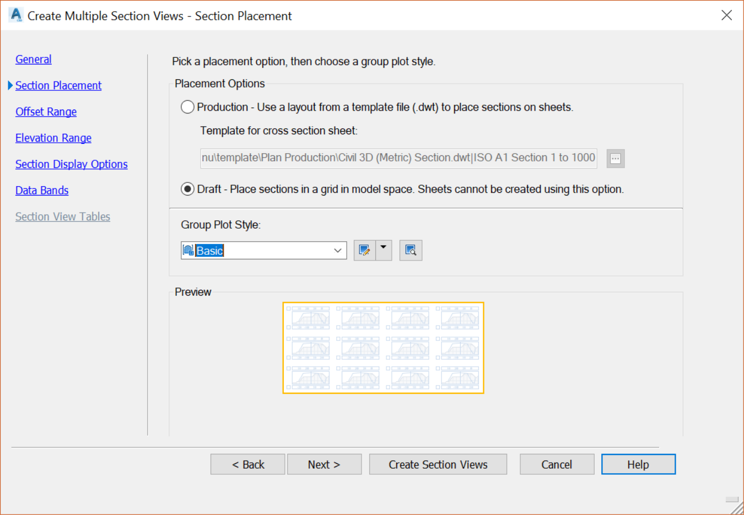Click the 'Pick a placement option' instruction text
The image size is (744, 515).
click(304, 62)
